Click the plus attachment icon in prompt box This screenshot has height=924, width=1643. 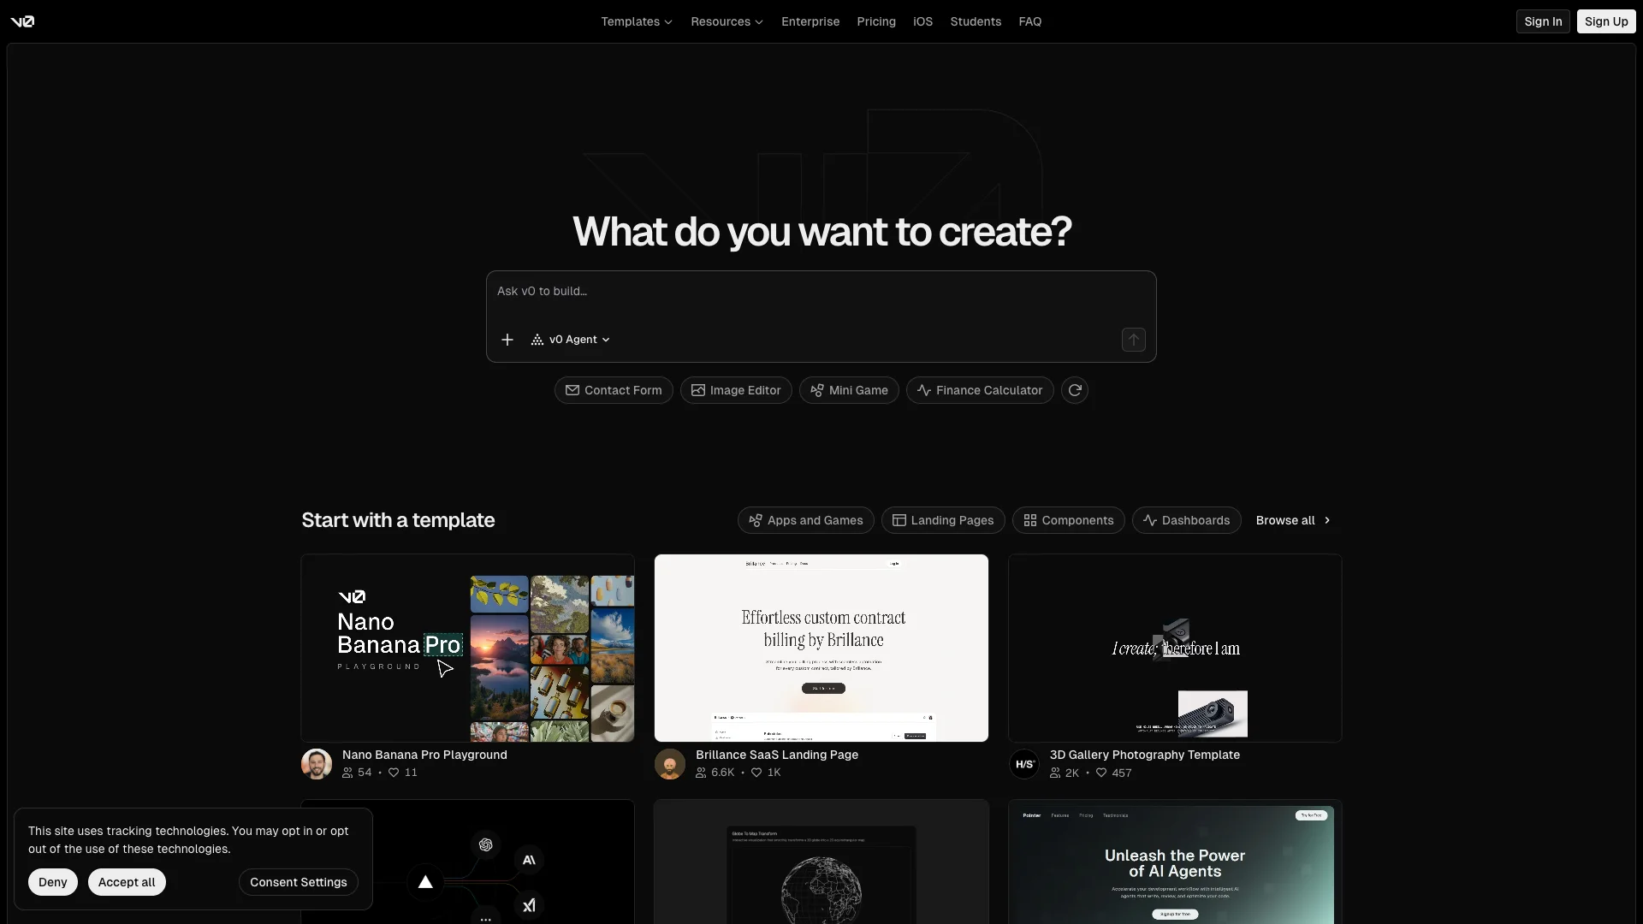tap(507, 340)
